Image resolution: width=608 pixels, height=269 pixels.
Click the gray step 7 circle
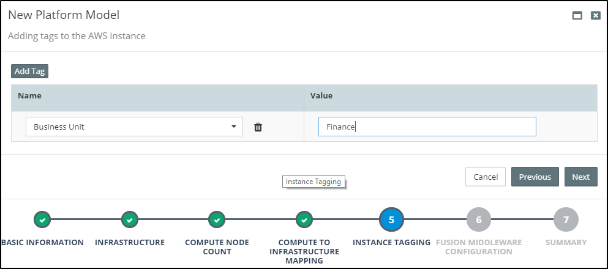click(566, 219)
